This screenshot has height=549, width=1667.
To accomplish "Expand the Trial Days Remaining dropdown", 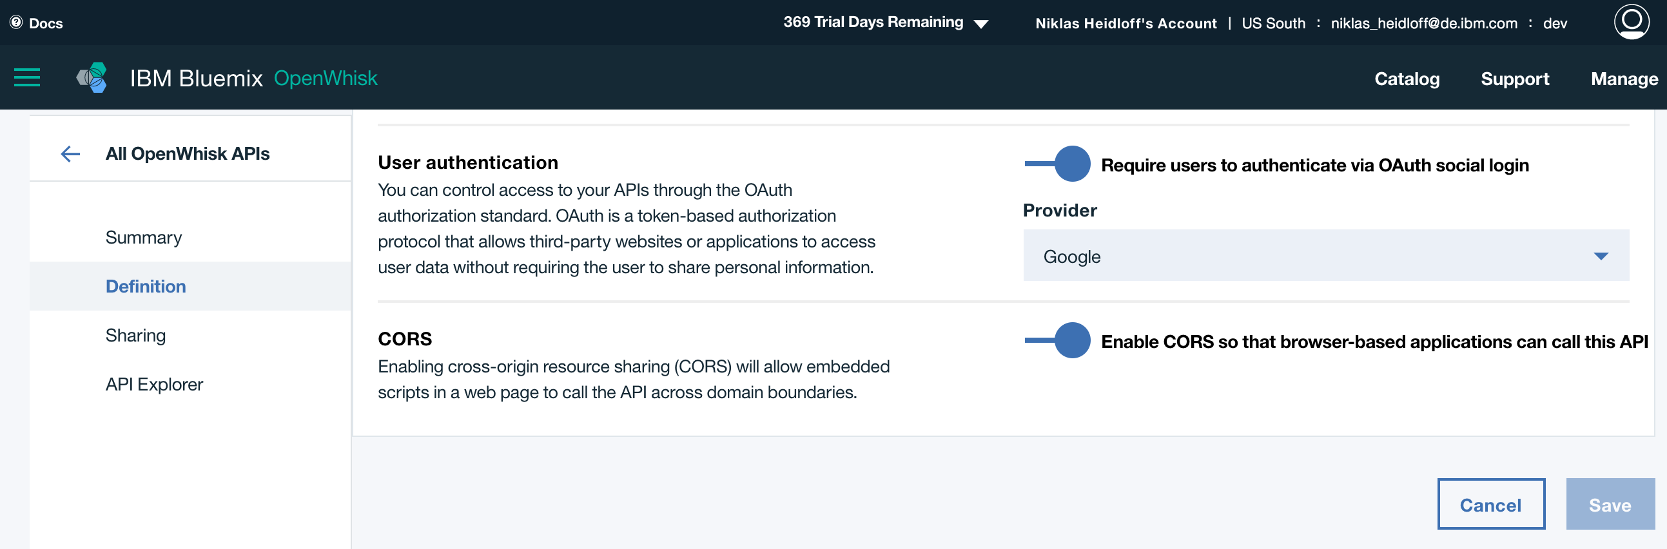I will [x=981, y=24].
